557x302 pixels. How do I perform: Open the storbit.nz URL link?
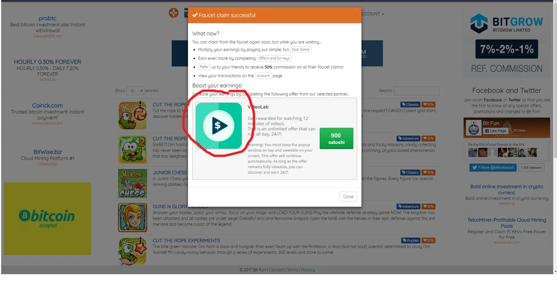pyautogui.click(x=507, y=204)
